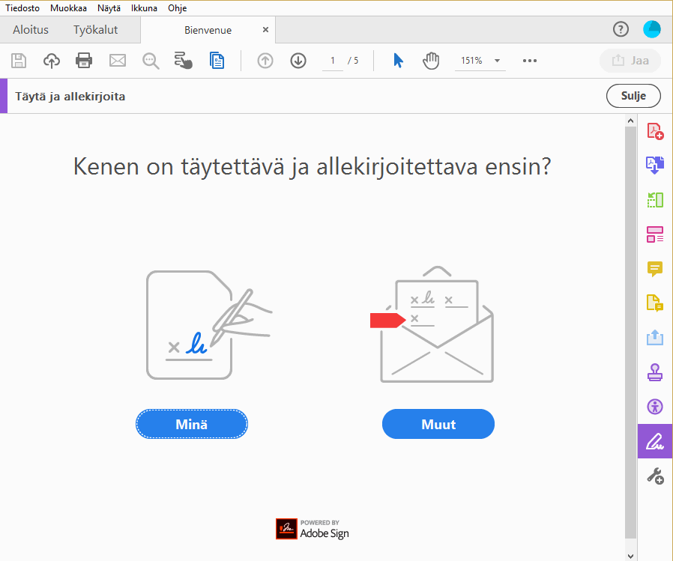Screen dimensions: 673x561
Task: Select the Fill & Sign tool
Action: point(654,441)
